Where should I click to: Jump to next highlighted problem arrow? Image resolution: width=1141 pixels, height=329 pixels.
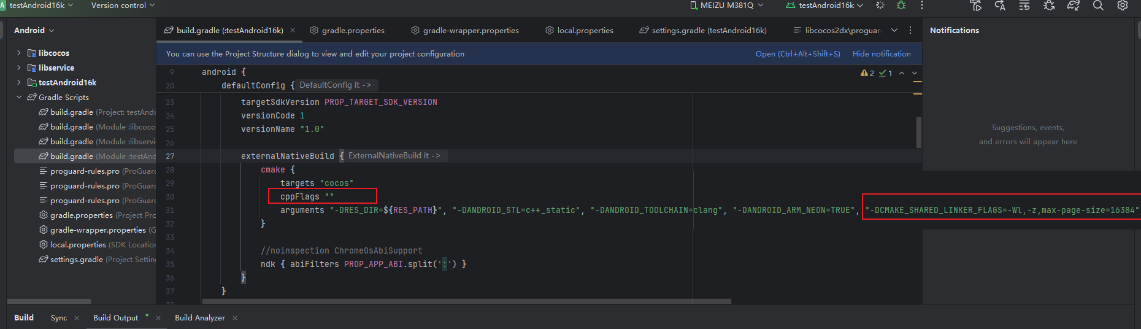coord(915,73)
